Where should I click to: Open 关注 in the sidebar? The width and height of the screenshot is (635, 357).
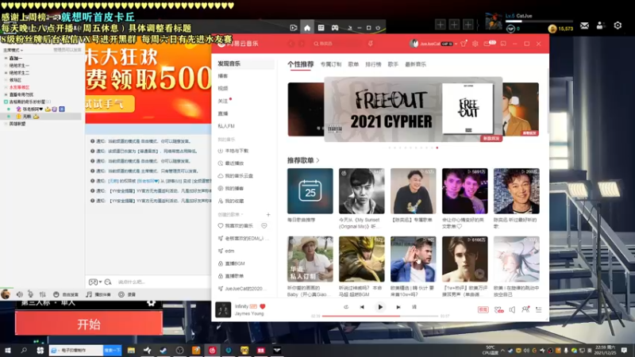point(223,101)
